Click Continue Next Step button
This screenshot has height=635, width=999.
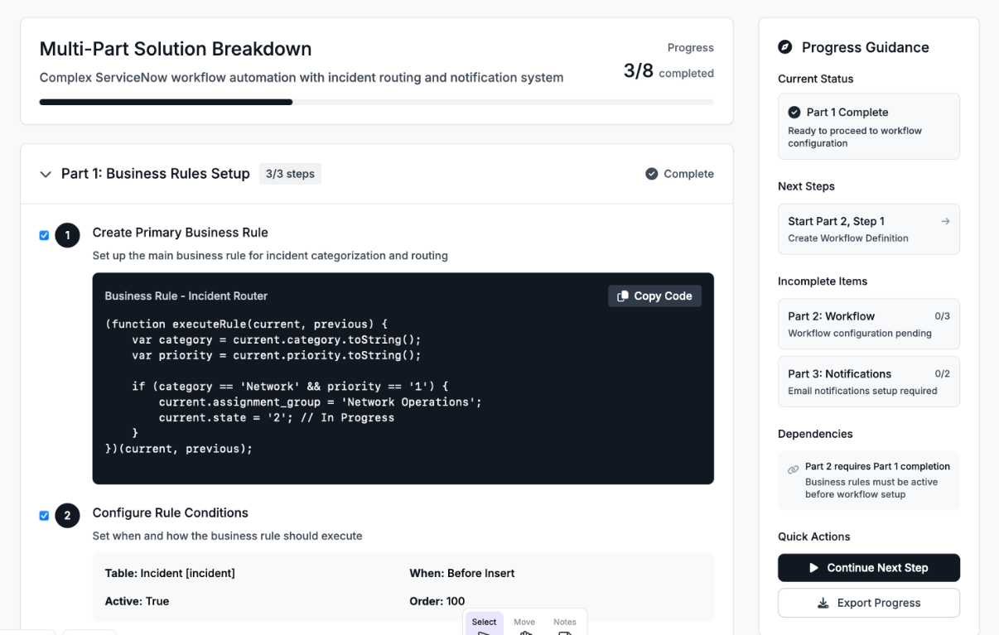pos(869,568)
